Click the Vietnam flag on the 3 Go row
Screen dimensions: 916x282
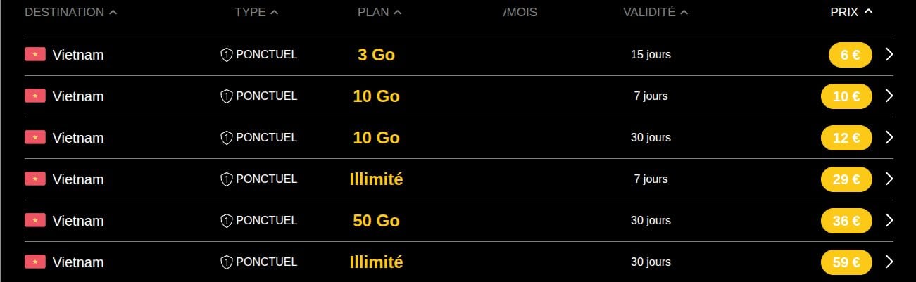(x=35, y=55)
